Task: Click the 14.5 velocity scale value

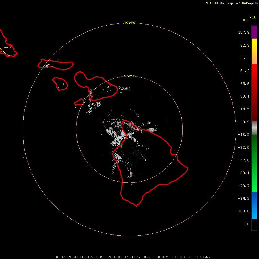Action: point(245,109)
